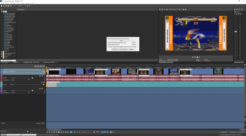Solo the second track (audio)
This screenshot has width=246, height=136.
coord(42,76)
